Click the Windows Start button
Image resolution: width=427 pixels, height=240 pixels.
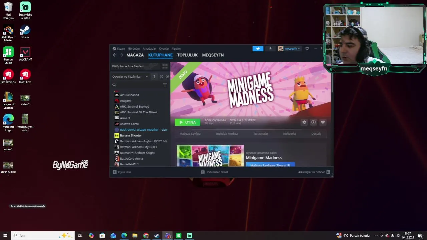tap(5, 236)
